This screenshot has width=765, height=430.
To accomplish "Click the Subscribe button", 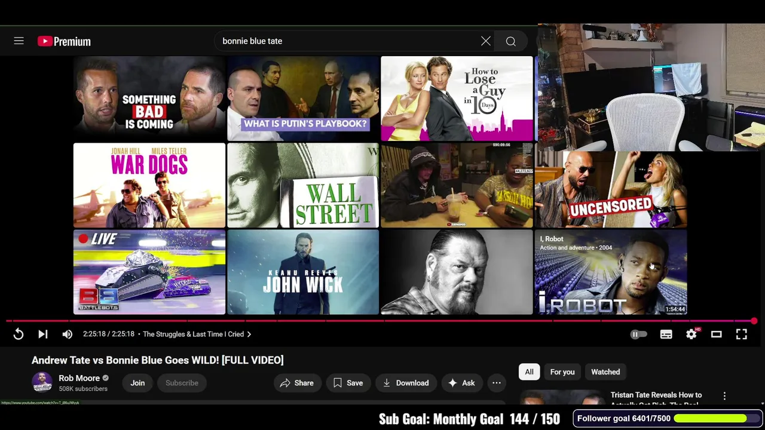I will click(x=182, y=383).
